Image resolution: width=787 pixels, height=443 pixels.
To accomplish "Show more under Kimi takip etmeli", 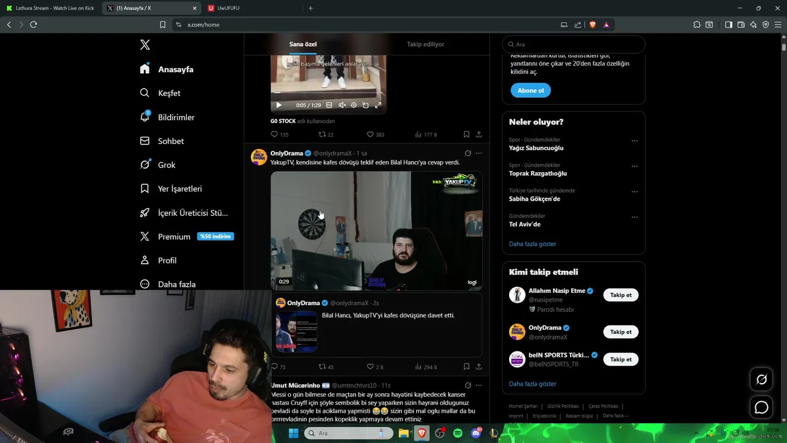I will coord(532,384).
